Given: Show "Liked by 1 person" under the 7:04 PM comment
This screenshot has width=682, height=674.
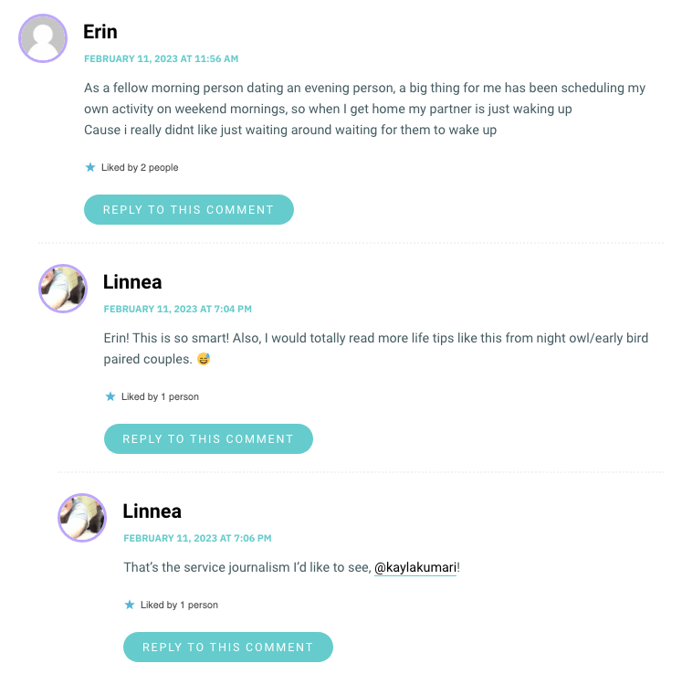Looking at the screenshot, I should pos(160,397).
